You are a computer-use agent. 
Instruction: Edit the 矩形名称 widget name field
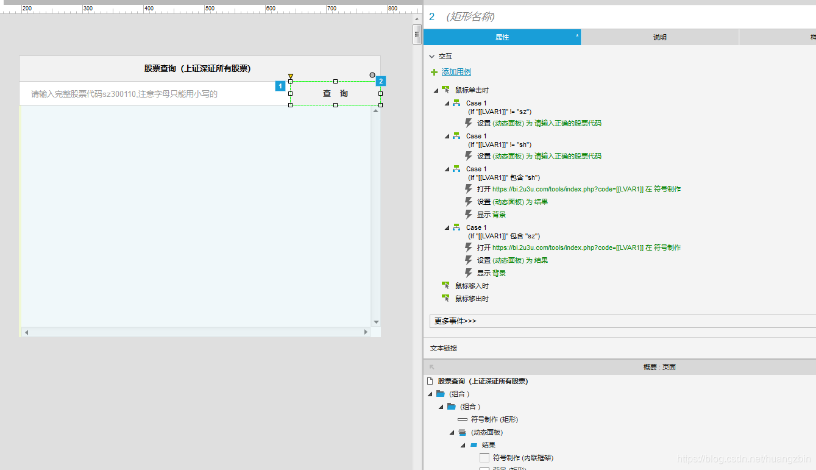[470, 16]
